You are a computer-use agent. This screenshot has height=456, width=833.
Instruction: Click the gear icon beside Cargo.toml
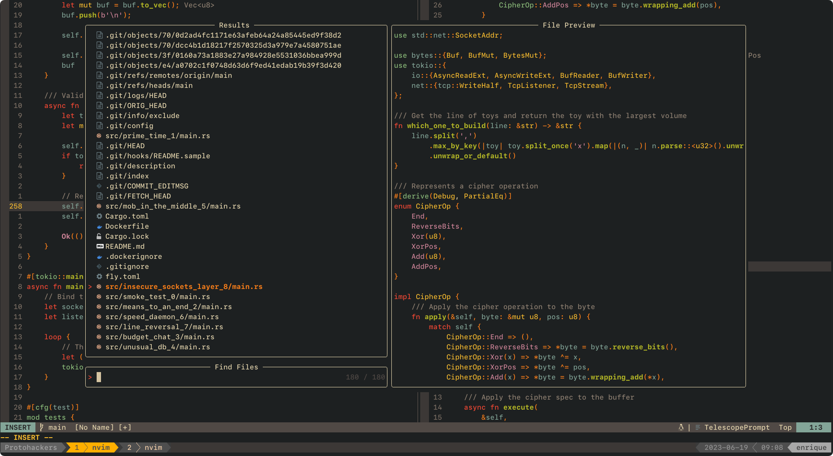click(x=99, y=216)
